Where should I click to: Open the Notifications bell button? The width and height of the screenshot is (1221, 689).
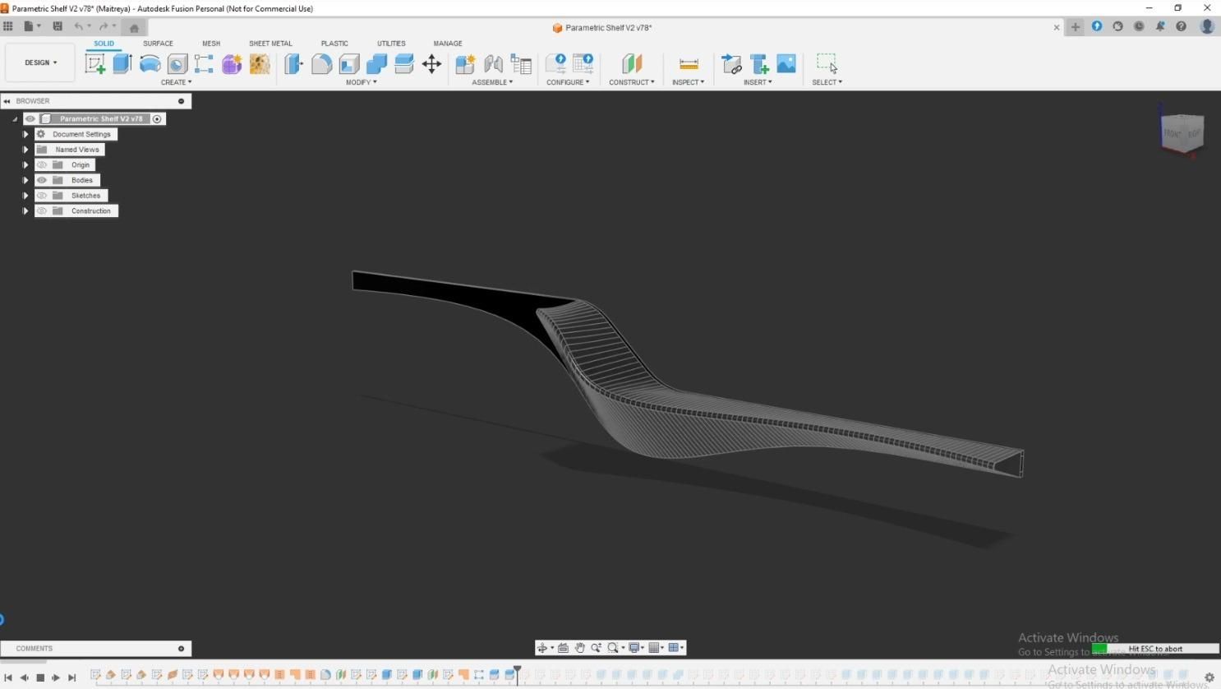point(1160,26)
